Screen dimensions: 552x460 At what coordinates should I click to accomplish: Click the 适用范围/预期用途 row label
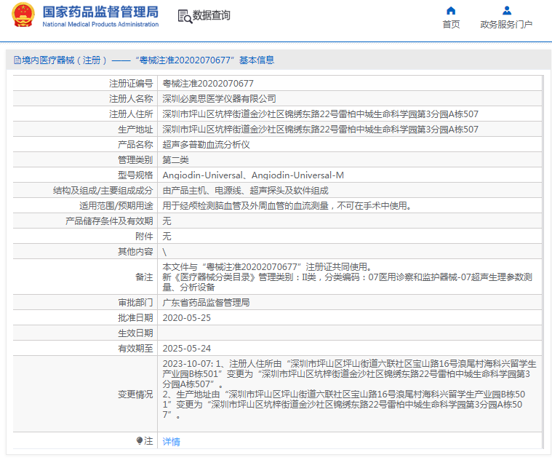116,206
